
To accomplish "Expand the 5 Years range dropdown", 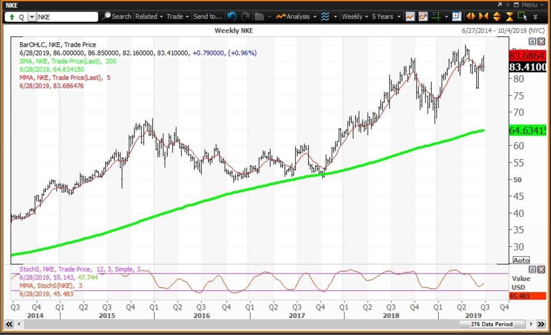I will [x=386, y=17].
